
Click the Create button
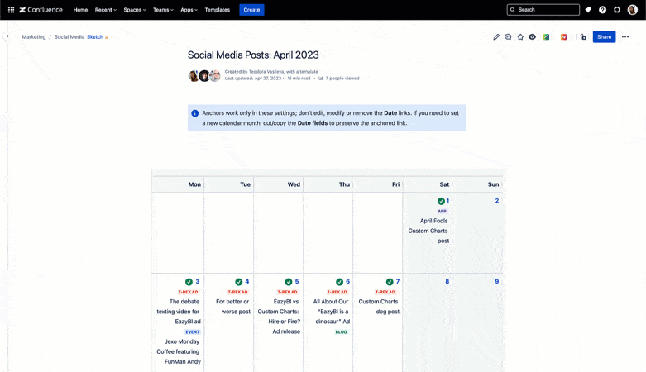point(251,9)
